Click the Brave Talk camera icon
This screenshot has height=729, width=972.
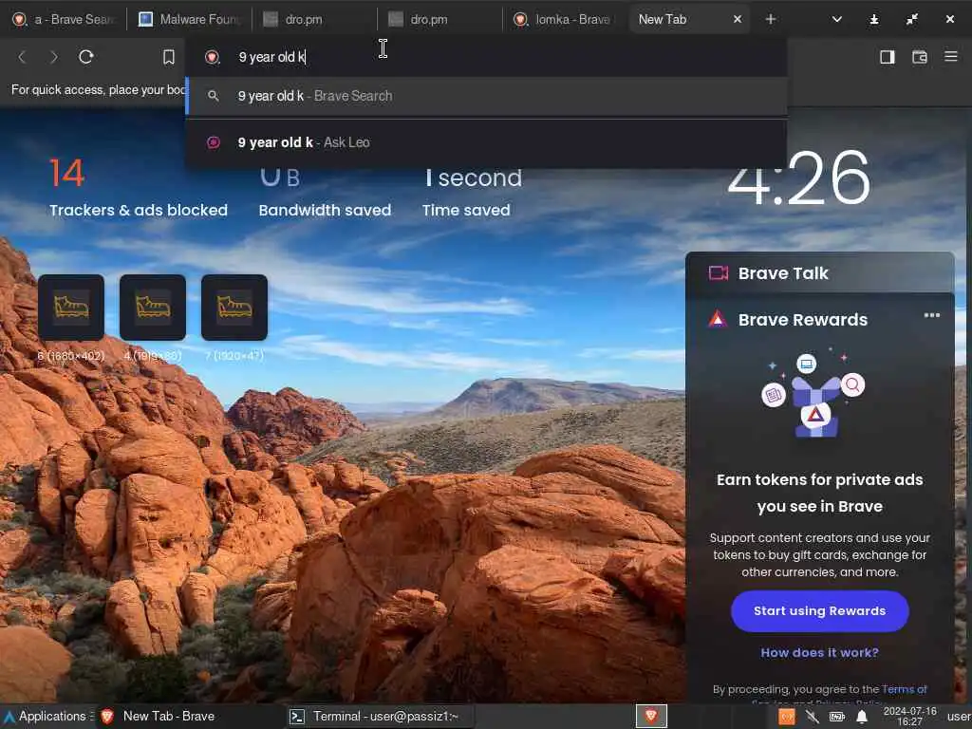[719, 273]
